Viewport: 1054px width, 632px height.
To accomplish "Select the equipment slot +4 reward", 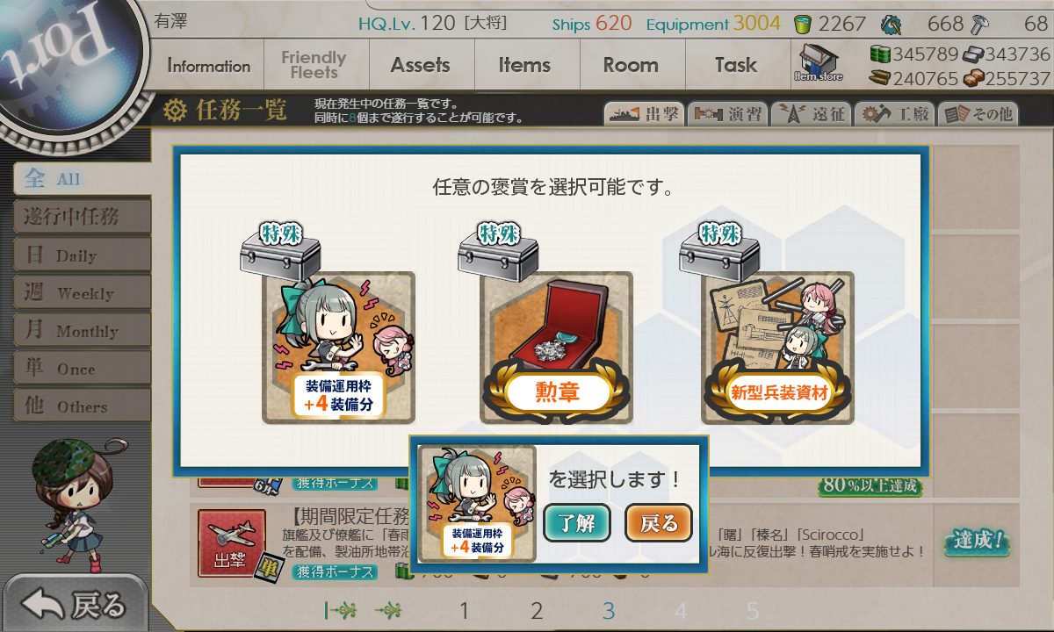I will (x=338, y=348).
